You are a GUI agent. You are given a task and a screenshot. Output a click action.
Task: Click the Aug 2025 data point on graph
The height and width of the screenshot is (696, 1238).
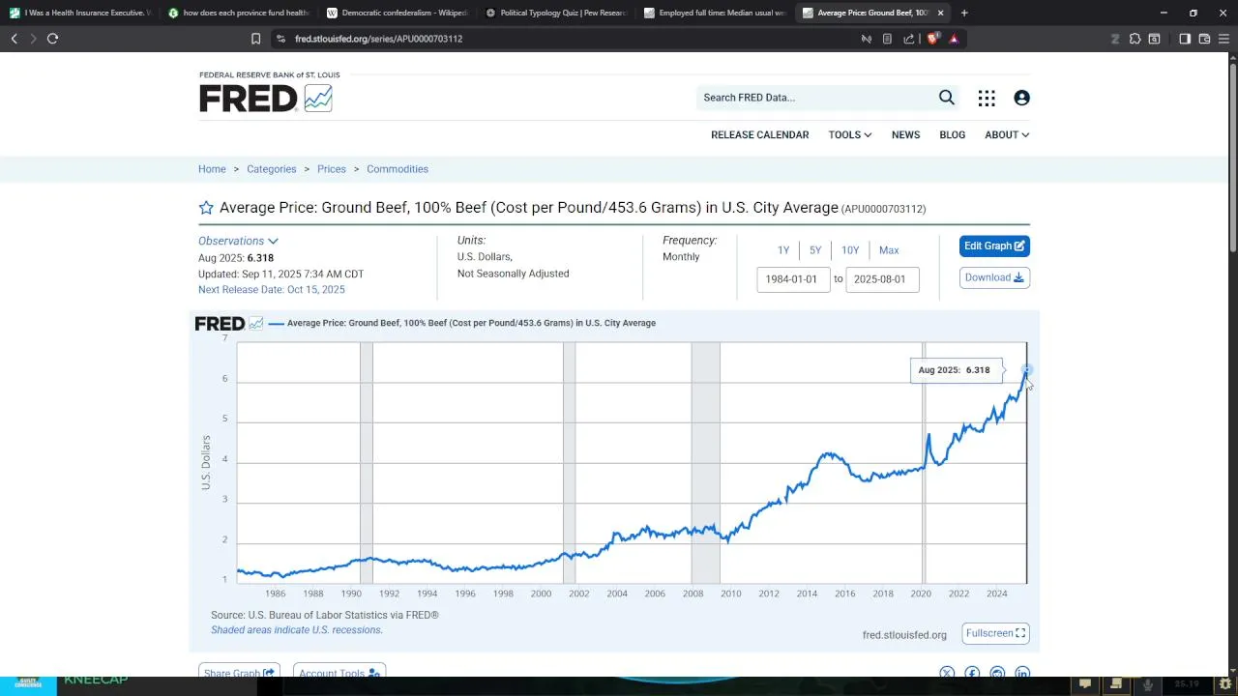(x=1026, y=369)
